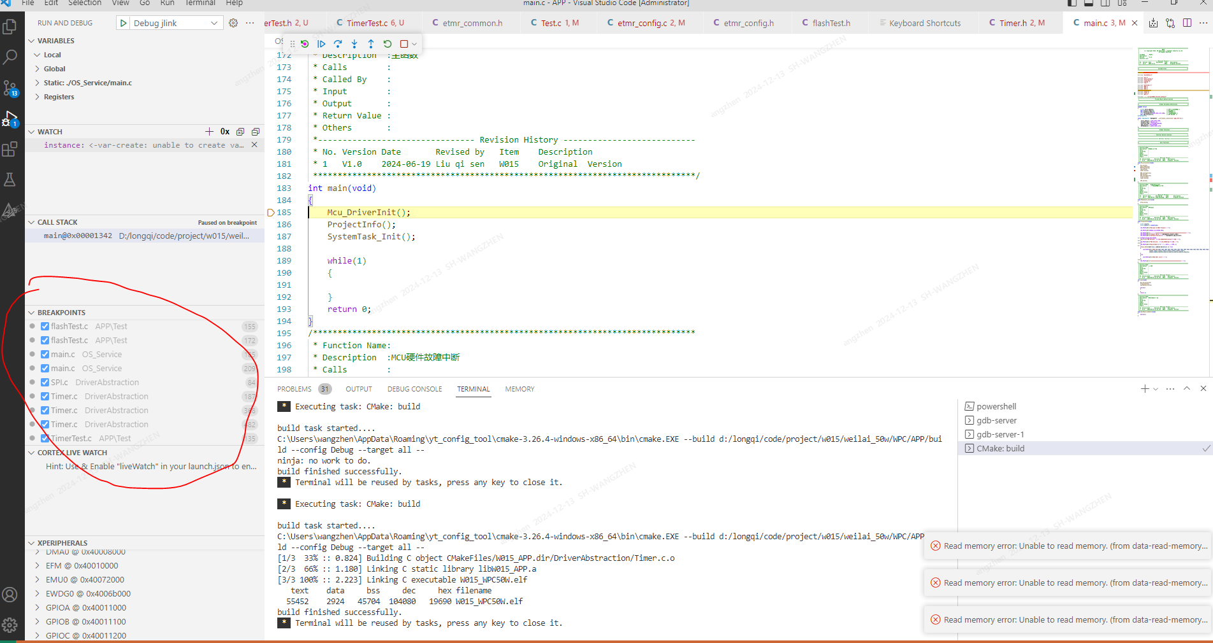Close the main.c editor tab

click(1135, 23)
